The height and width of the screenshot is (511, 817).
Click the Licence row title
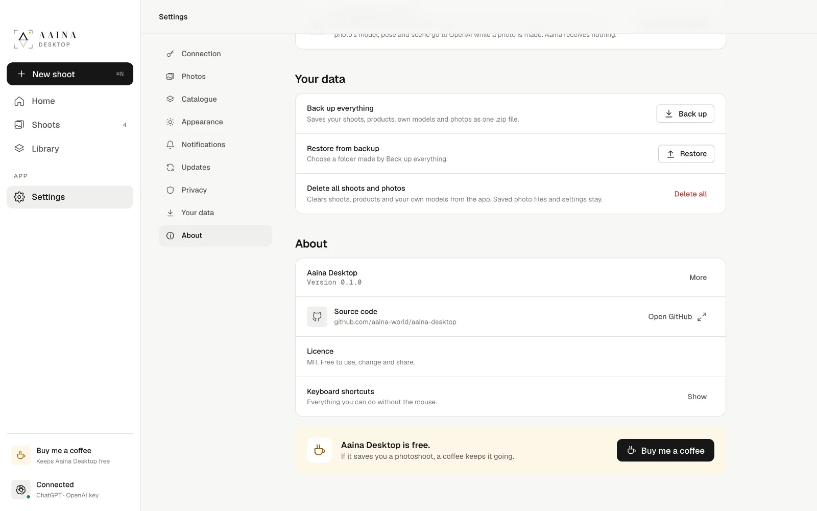[x=320, y=351]
